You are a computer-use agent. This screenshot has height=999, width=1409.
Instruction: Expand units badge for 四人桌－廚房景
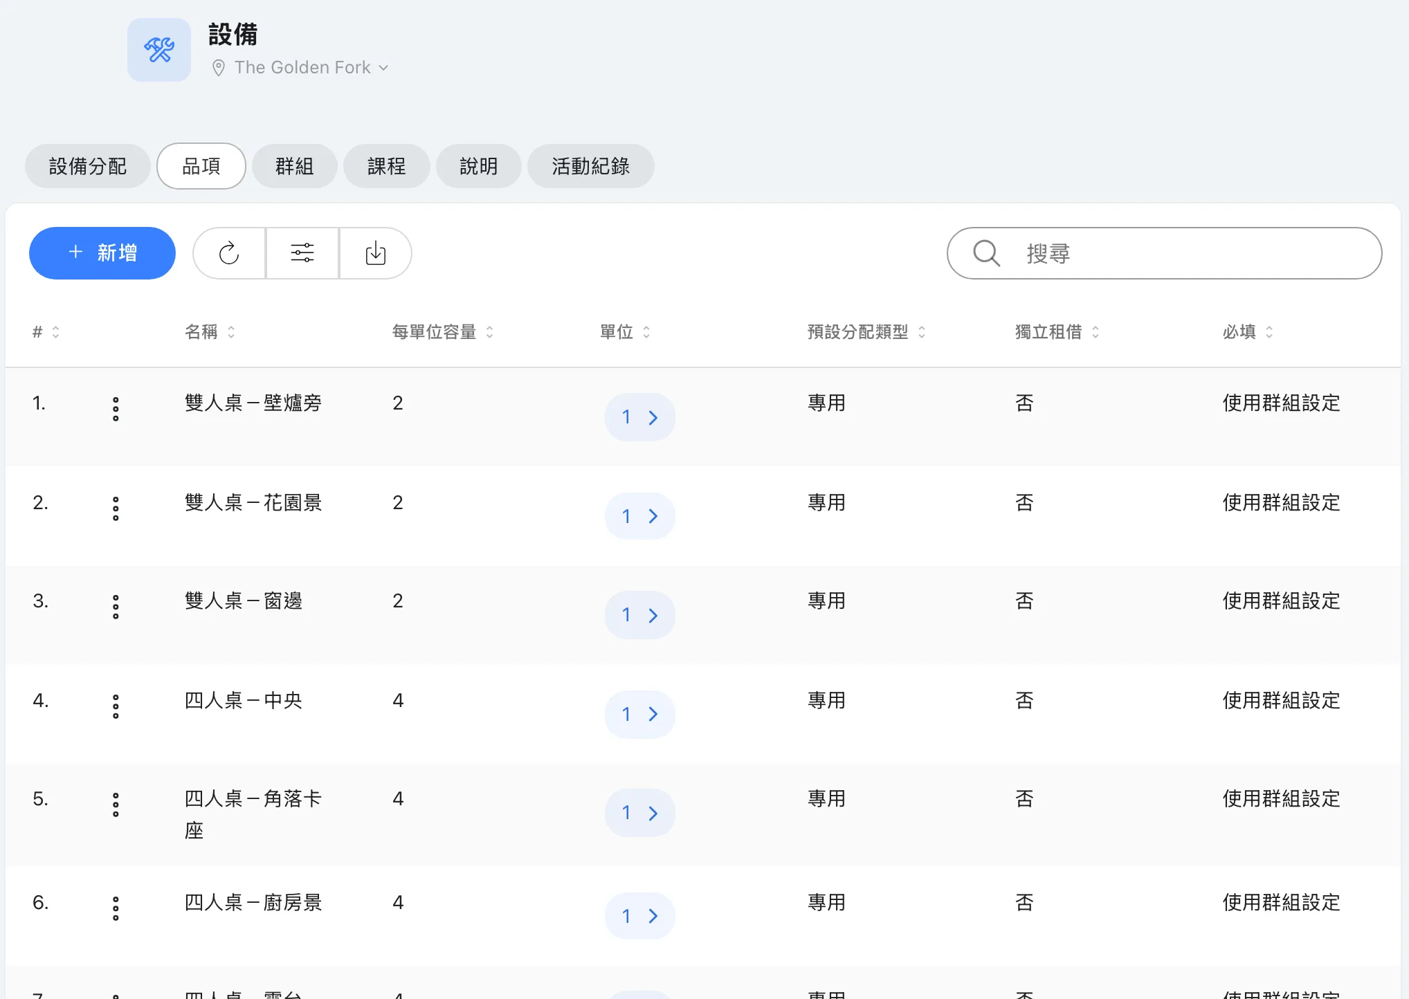[640, 916]
